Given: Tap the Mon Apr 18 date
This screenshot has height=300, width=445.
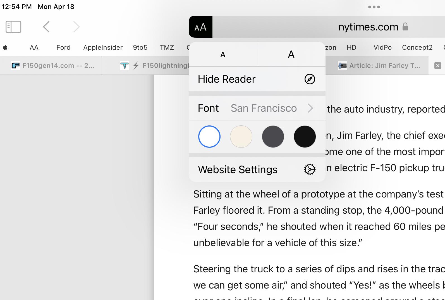Looking at the screenshot, I should point(56,7).
